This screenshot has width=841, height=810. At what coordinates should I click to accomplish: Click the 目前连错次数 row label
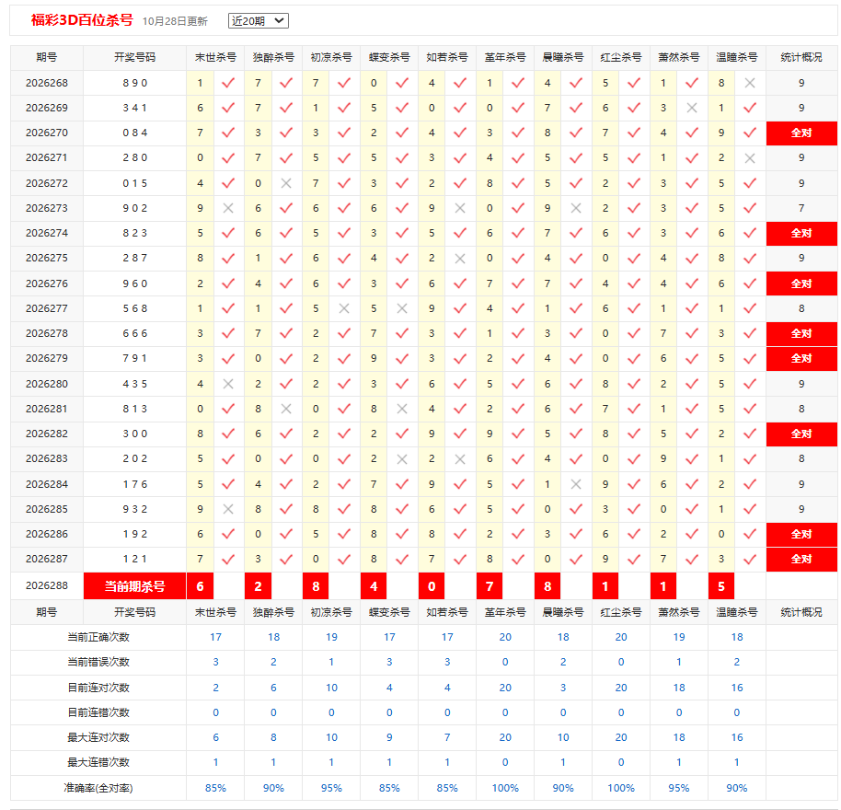click(x=98, y=712)
